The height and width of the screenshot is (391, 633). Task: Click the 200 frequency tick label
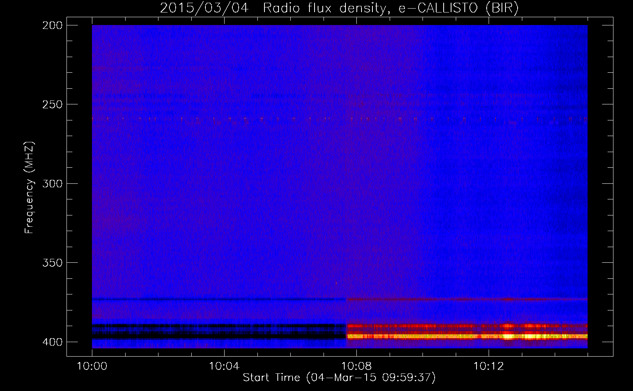52,25
